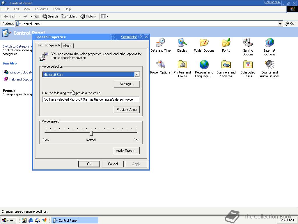
Task: Open the Edit menu
Action: [x=17, y=9]
